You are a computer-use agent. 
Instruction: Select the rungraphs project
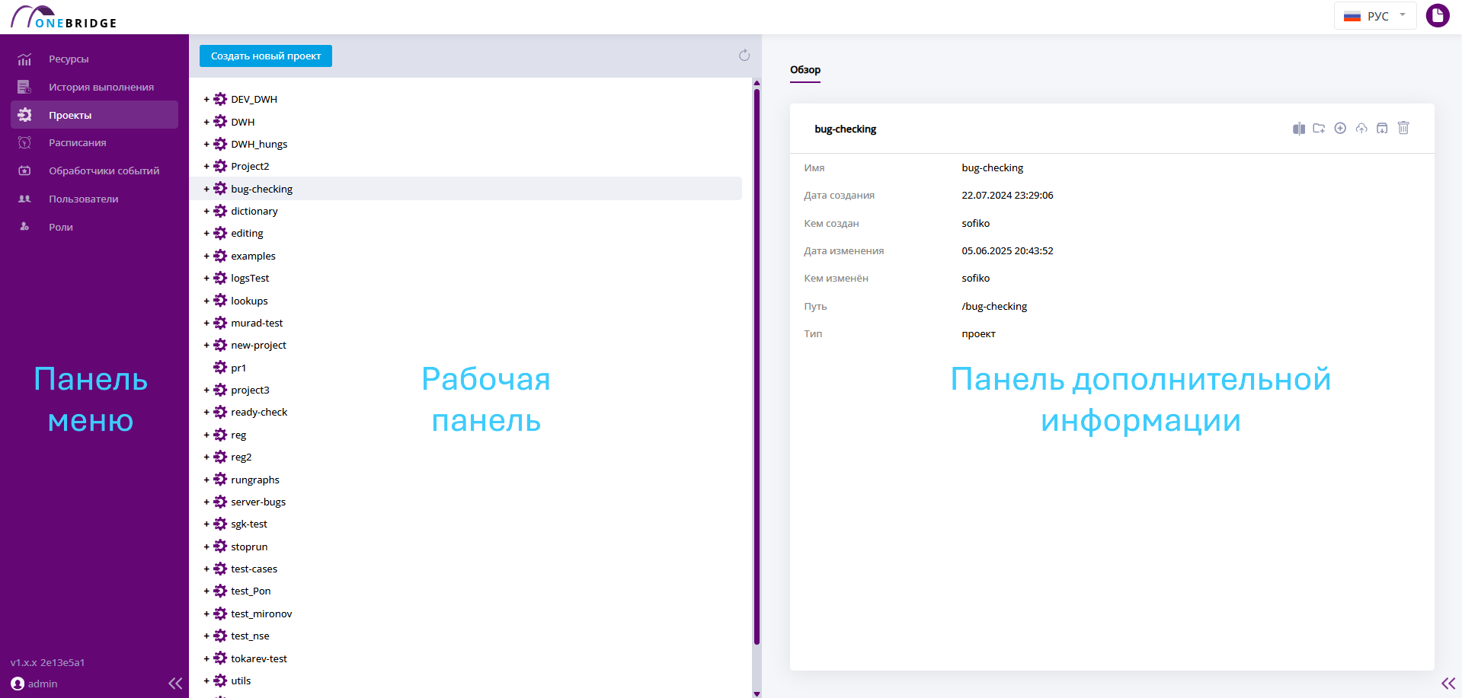pos(255,480)
